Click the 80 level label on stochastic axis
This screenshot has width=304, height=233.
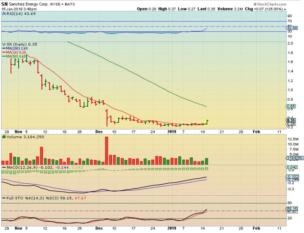290,203
